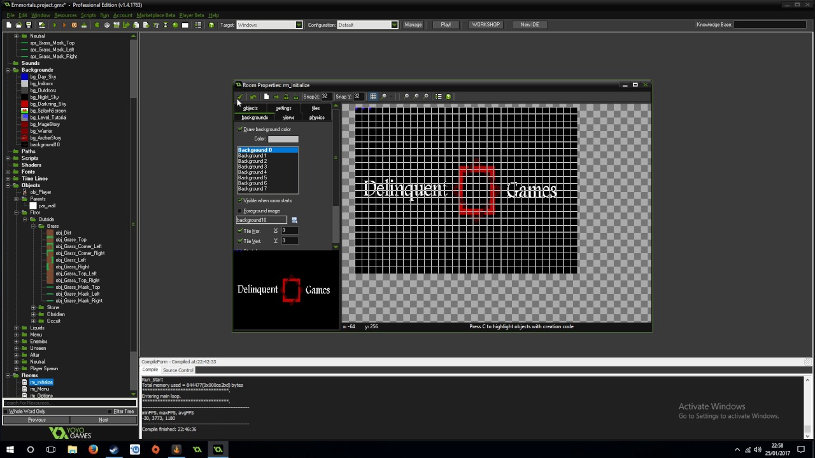Toggle the grid icon in room editor
The image size is (815, 458).
(x=373, y=97)
